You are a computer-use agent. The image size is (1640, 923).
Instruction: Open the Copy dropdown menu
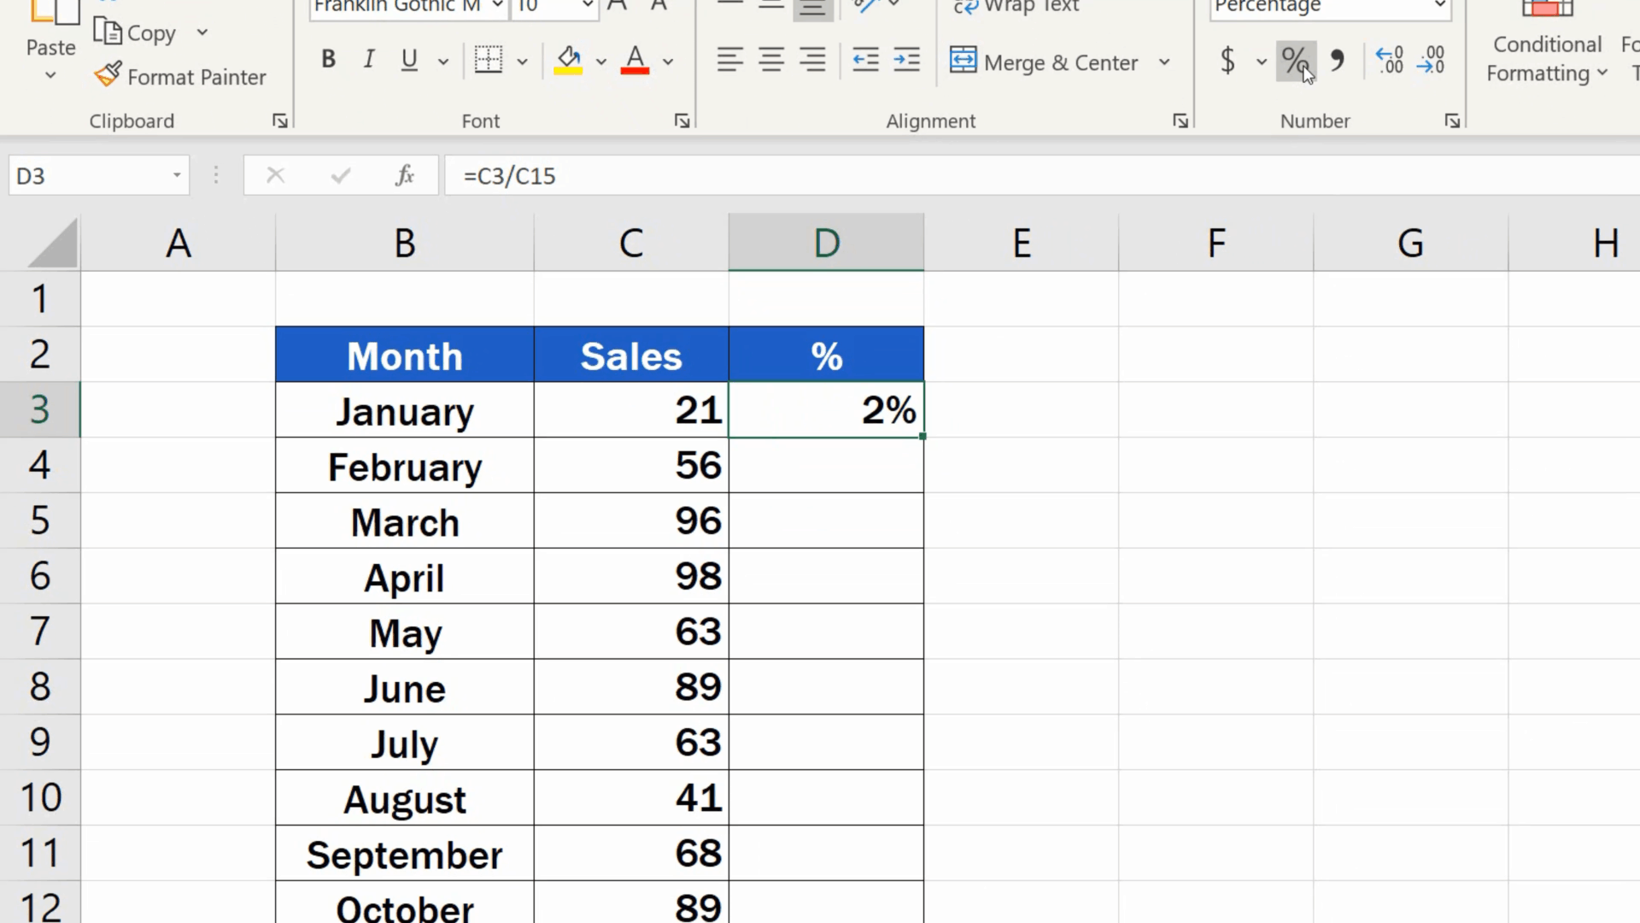(202, 32)
